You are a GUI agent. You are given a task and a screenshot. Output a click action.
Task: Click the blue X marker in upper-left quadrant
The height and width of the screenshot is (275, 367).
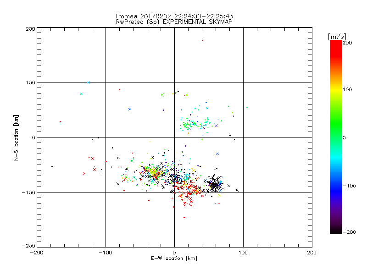click(x=130, y=109)
